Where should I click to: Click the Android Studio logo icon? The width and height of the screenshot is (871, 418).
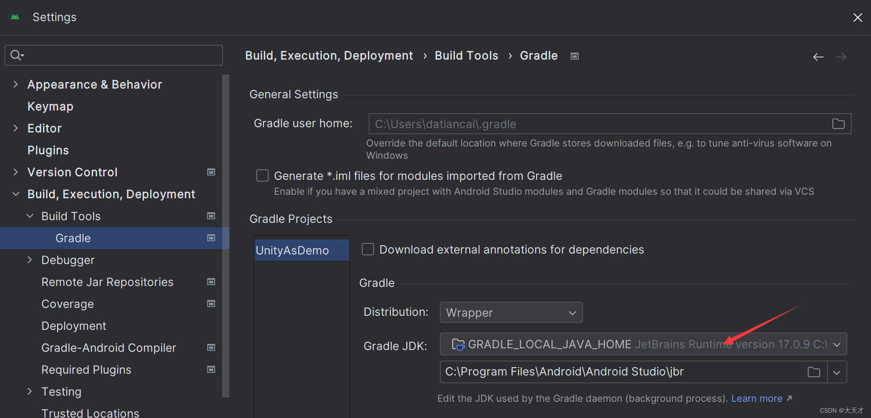(15, 17)
